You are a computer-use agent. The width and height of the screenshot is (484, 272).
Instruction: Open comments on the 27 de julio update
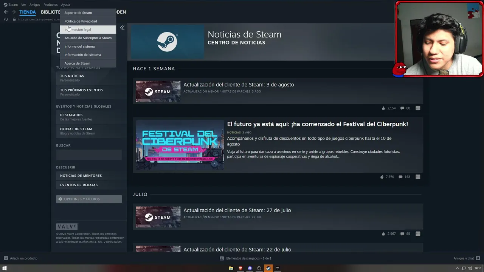[402, 233]
